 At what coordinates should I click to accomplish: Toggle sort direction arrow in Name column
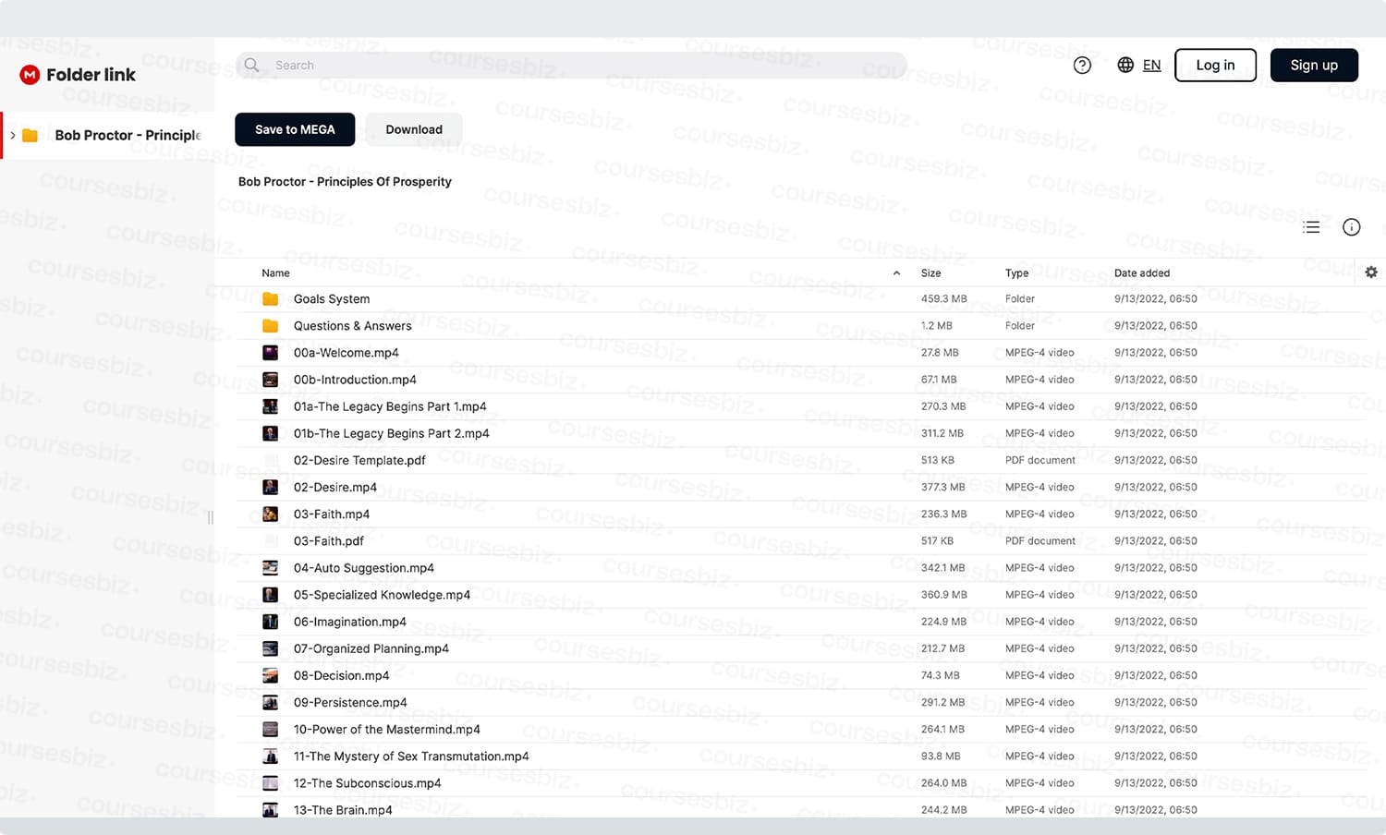click(896, 273)
